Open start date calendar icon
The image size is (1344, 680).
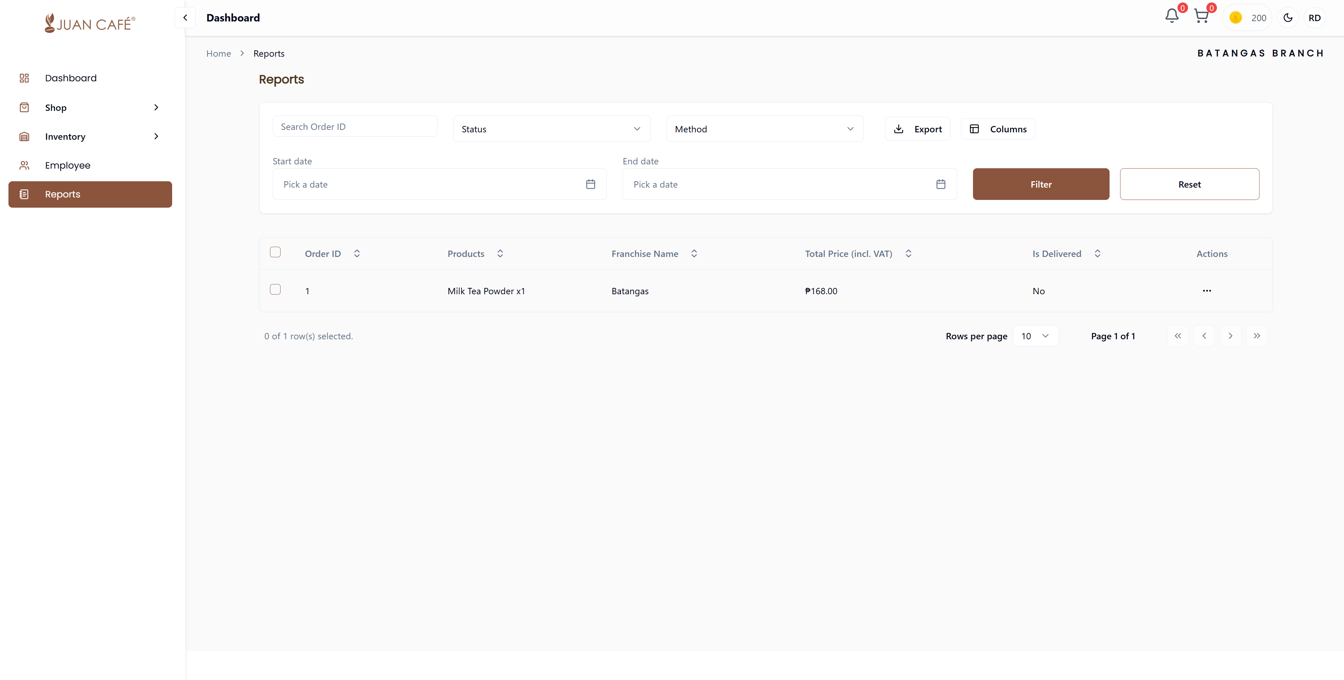591,184
